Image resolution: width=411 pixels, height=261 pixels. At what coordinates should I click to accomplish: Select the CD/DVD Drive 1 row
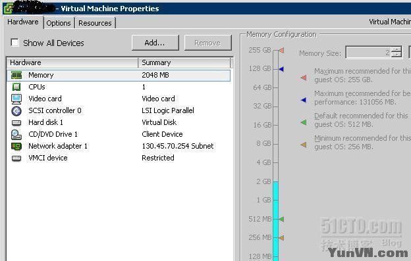pos(119,134)
